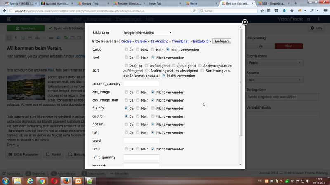The width and height of the screenshot is (330, 185).
Task: Select Nein for fileinfo
Action: click(137, 108)
